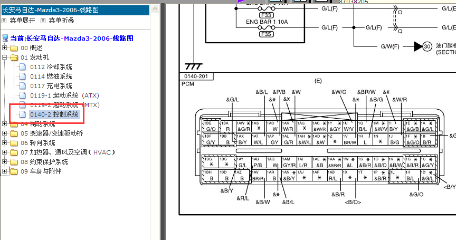Expand the 05 变速器/变速驱动桥 node
Viewport: 456px width, 240px height.
4,133
